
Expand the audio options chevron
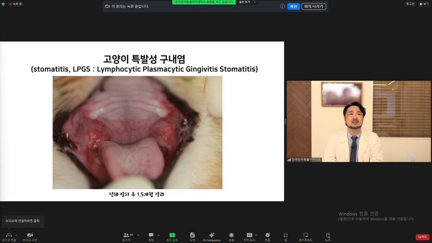click(x=16, y=235)
